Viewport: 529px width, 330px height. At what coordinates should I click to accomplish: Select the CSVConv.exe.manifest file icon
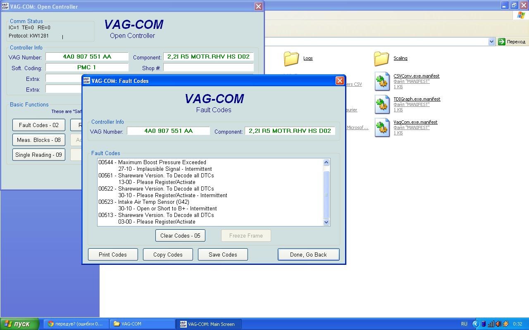coord(382,81)
